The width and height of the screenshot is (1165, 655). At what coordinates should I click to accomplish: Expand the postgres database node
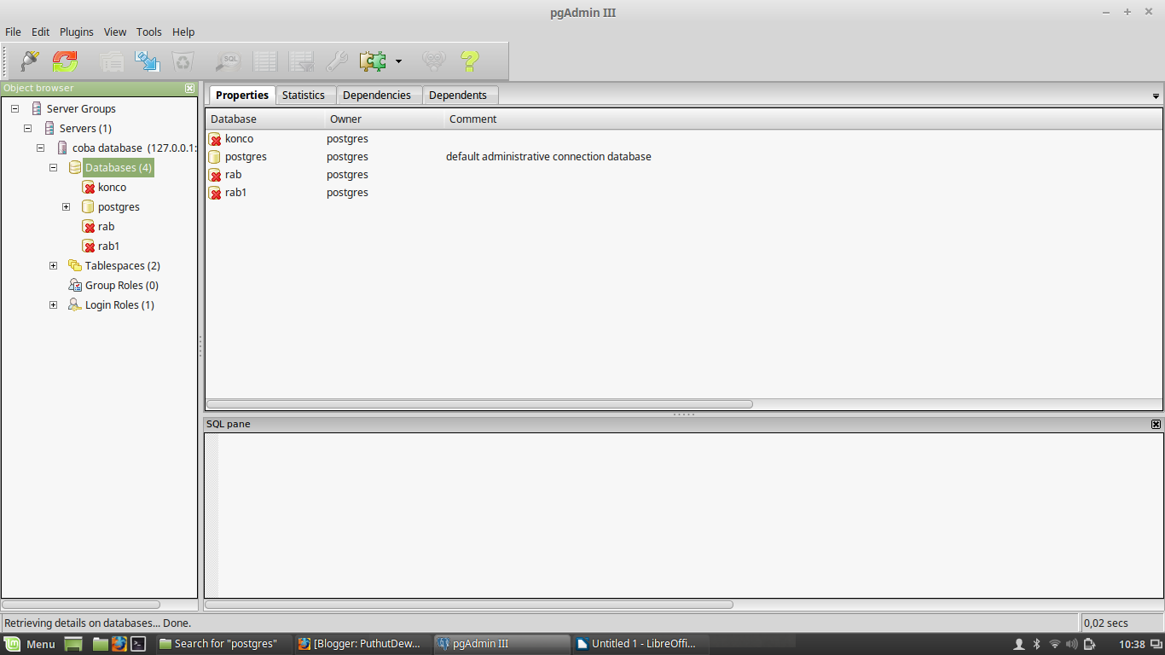pyautogui.click(x=66, y=207)
